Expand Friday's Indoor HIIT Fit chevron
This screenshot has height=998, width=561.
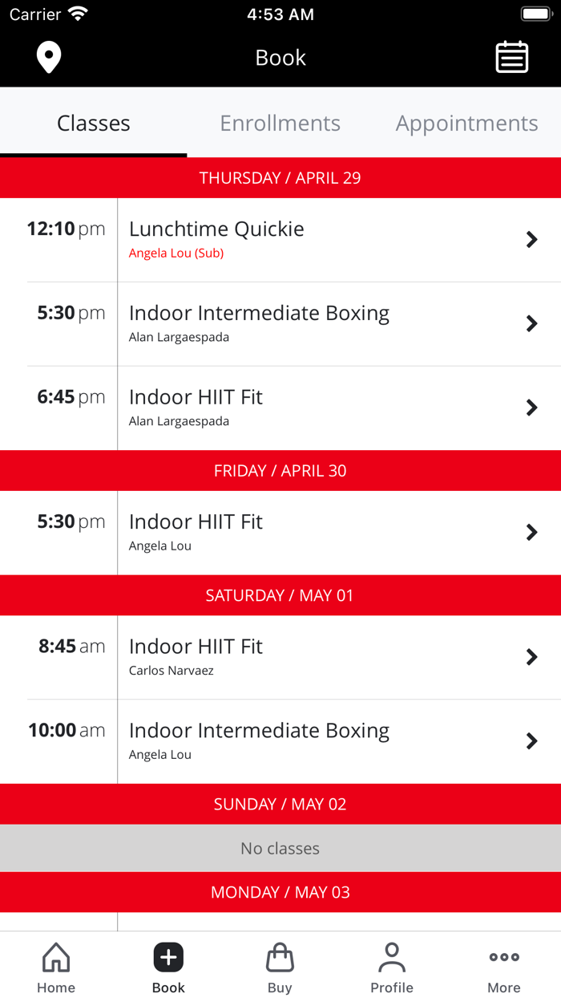531,532
